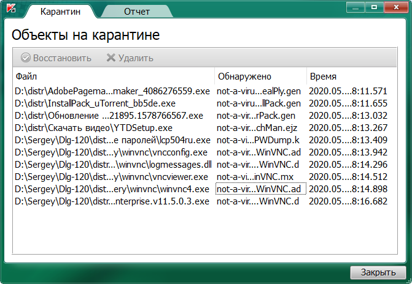Click time value 2020.05....8:13.032
Image resolution: width=412 pixels, height=284 pixels.
tap(348, 116)
